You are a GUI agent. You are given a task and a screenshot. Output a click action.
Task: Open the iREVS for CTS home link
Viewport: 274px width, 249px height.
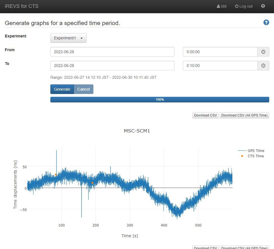22,6
